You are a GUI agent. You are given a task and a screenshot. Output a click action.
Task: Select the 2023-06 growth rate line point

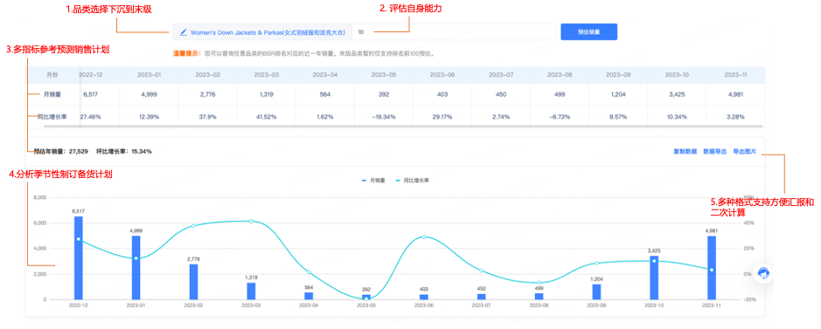pyautogui.click(x=423, y=236)
